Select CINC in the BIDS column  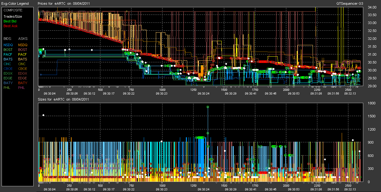tap(8, 64)
